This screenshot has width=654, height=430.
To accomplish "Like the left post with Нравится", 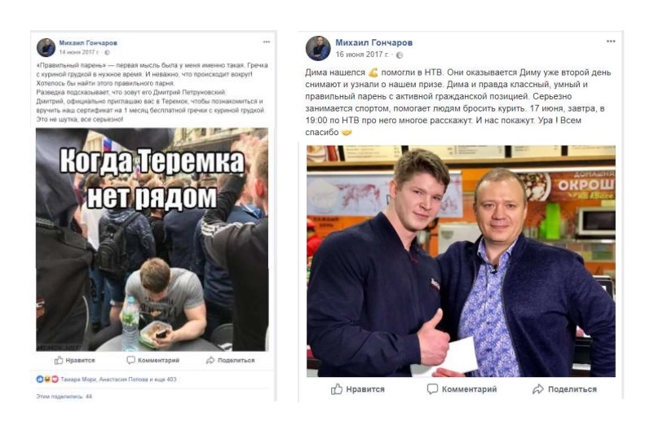I will tap(75, 360).
